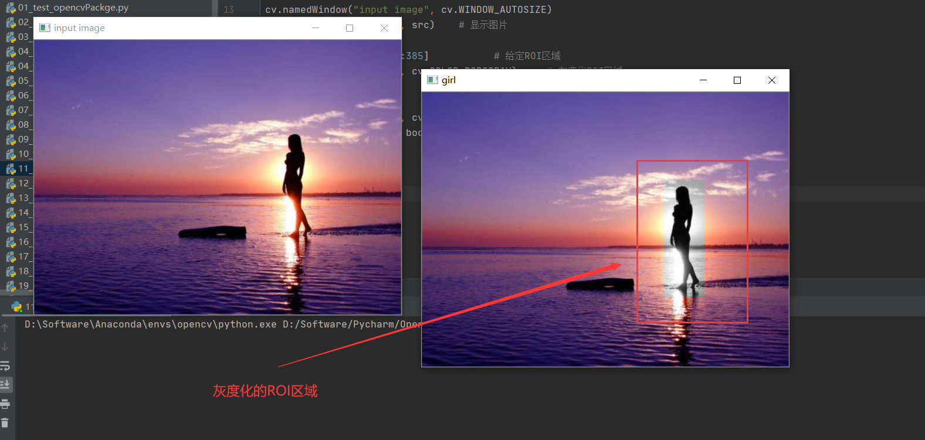
Task: Click the 'input image' window title bar text
Action: click(79, 28)
